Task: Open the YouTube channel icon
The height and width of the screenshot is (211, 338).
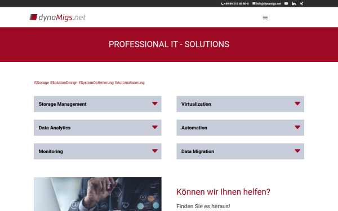Action: pyautogui.click(x=286, y=3)
